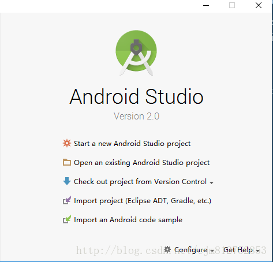Image resolution: width=273 pixels, height=262 pixels.
Task: Check out project from Version Control
Action: coord(140,182)
